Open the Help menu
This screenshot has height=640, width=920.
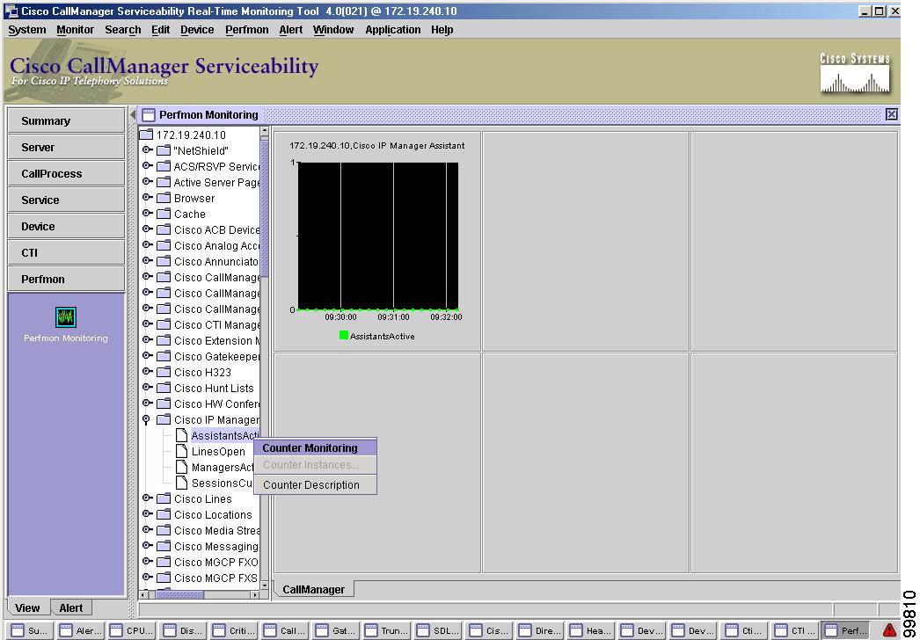[x=442, y=30]
